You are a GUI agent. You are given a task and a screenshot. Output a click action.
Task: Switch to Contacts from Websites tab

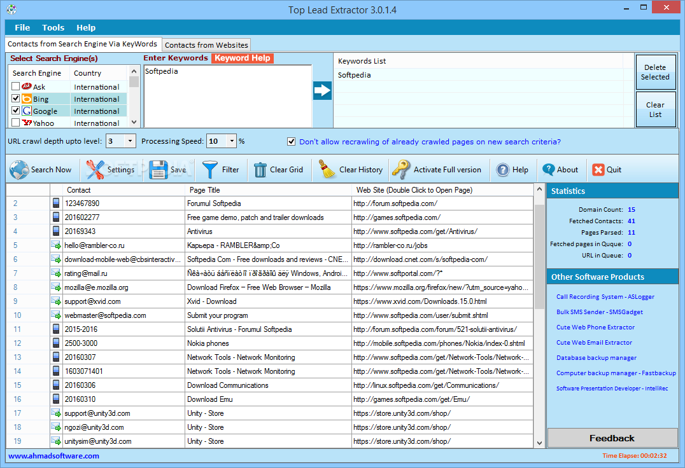tap(206, 45)
